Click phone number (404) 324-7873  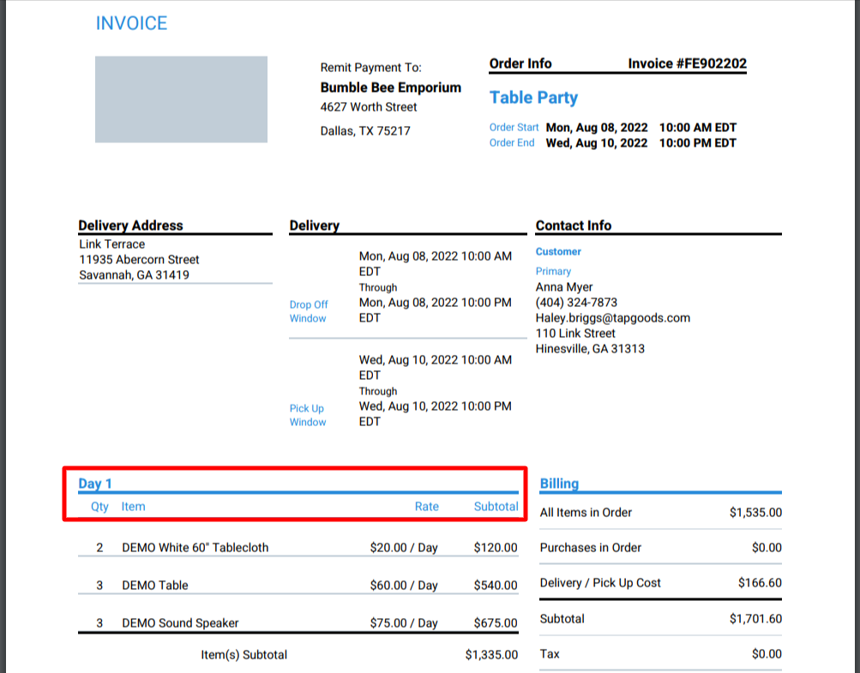click(x=576, y=303)
